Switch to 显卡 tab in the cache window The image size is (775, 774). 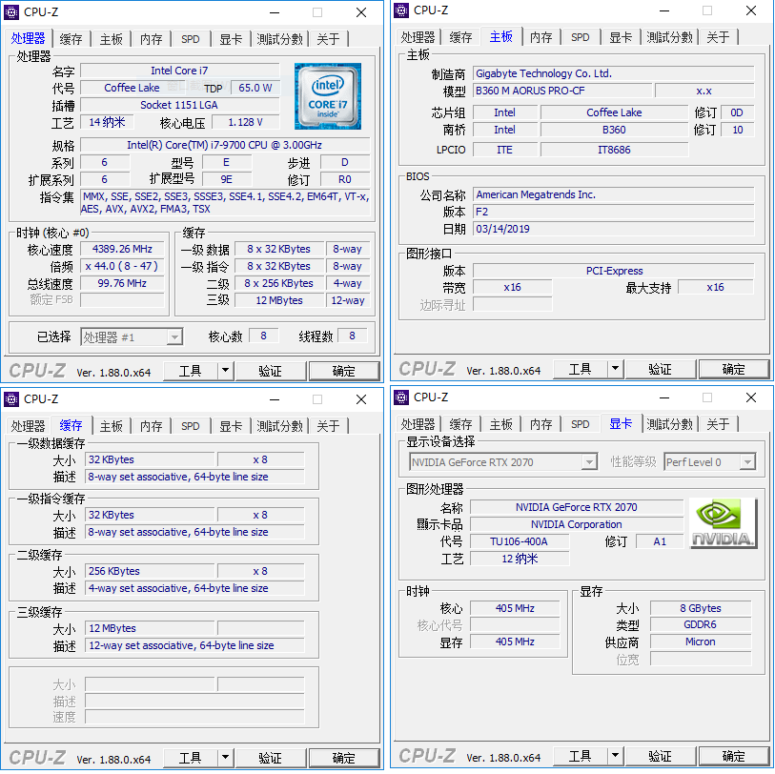point(231,426)
